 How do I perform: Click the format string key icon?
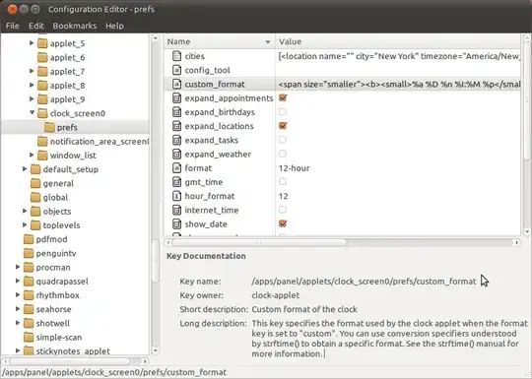176,168
